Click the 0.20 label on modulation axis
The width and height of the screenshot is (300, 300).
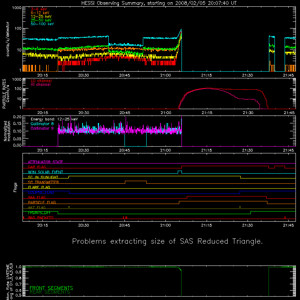17,117
